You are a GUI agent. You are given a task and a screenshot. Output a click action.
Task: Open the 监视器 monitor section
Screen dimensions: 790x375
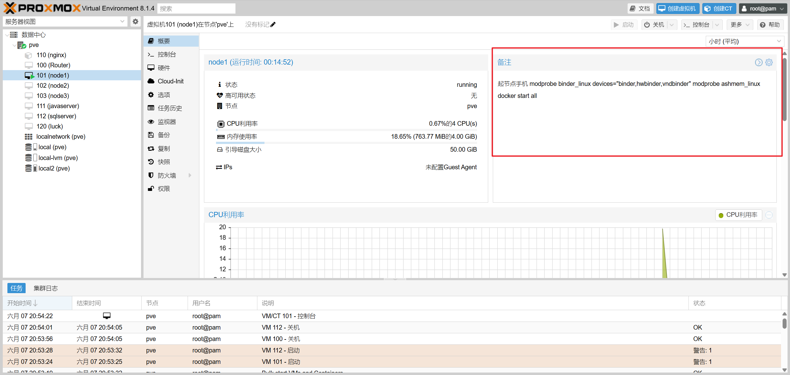point(167,122)
